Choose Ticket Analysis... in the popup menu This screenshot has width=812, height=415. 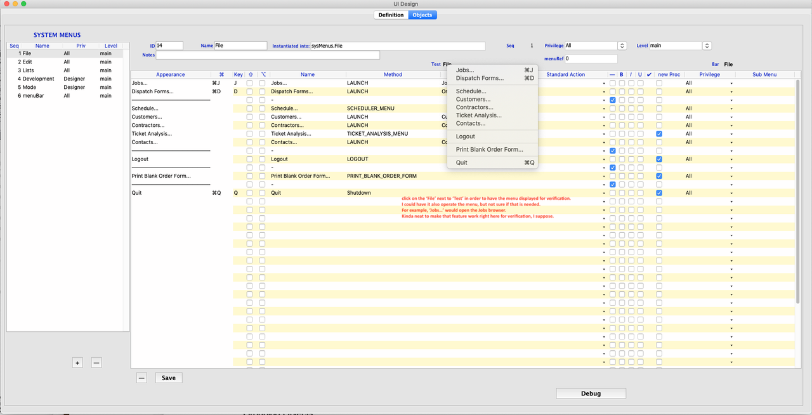pyautogui.click(x=492, y=115)
